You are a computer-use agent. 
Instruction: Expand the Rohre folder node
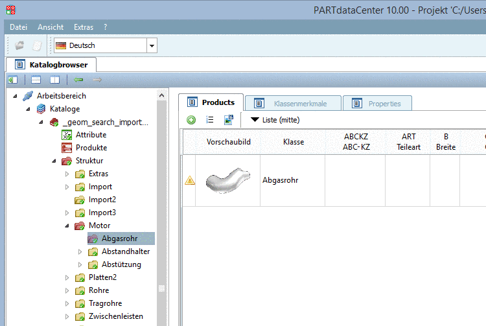click(x=67, y=290)
